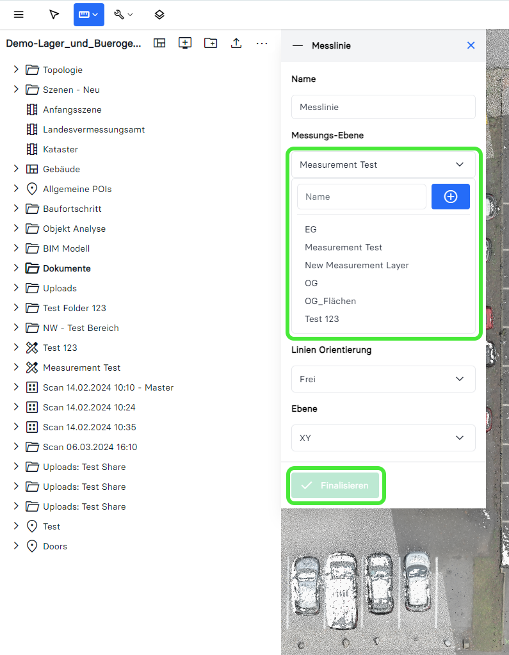The height and width of the screenshot is (655, 509).
Task: Click the upload icon in project header
Action: click(236, 43)
